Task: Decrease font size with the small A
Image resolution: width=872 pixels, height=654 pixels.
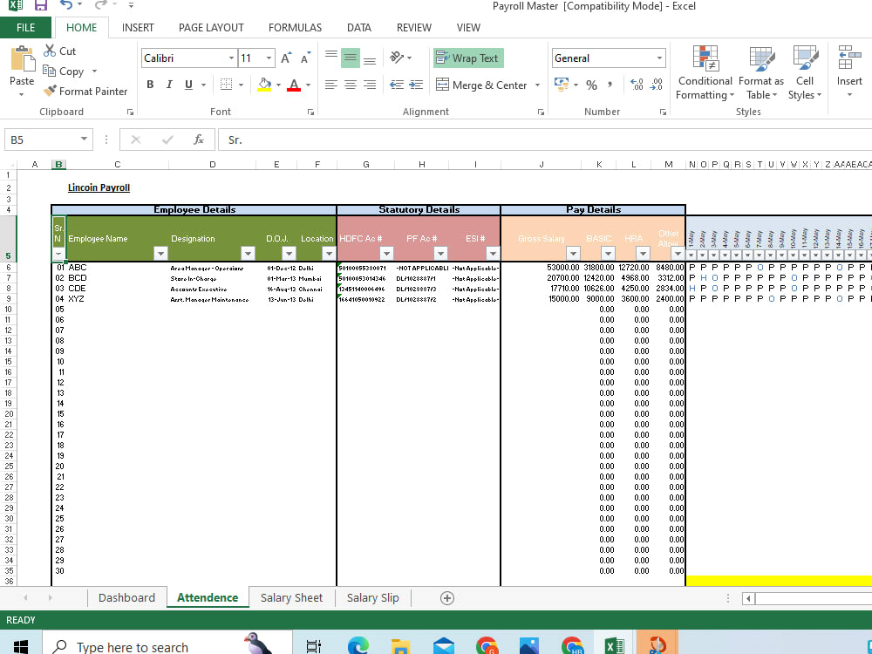Action: click(305, 58)
